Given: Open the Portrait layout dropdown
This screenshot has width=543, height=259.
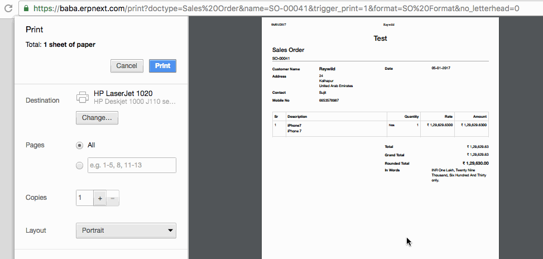Looking at the screenshot, I should tap(126, 231).
